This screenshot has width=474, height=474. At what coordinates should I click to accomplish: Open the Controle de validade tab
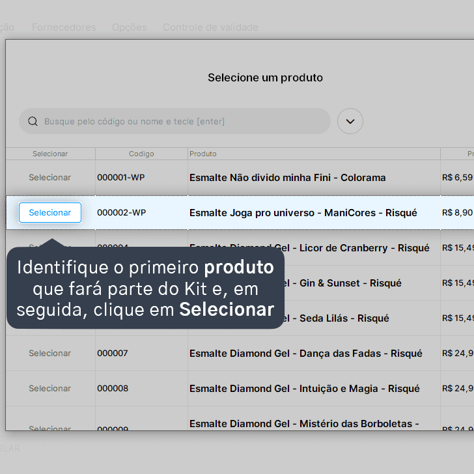click(x=210, y=27)
